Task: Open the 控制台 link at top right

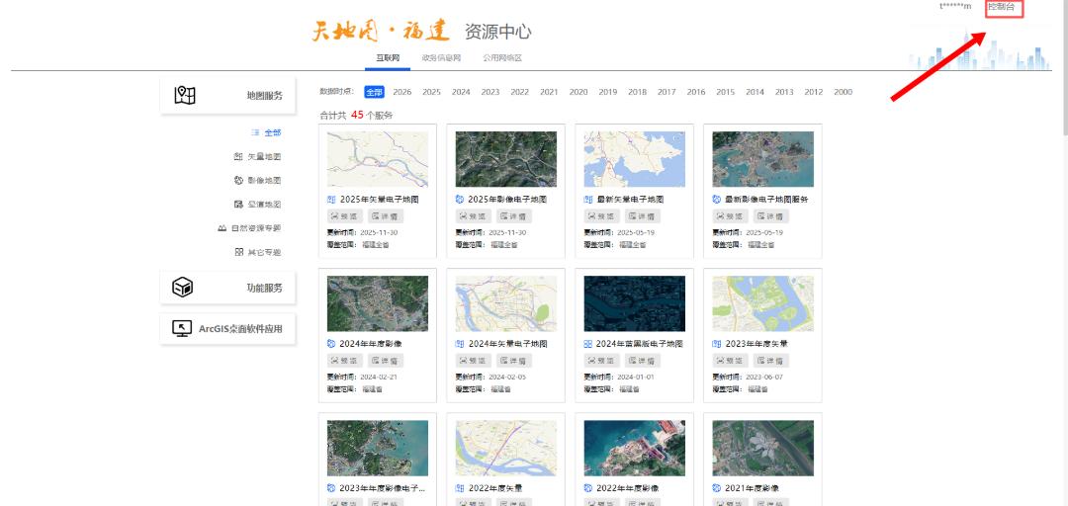Action: click(x=1005, y=7)
